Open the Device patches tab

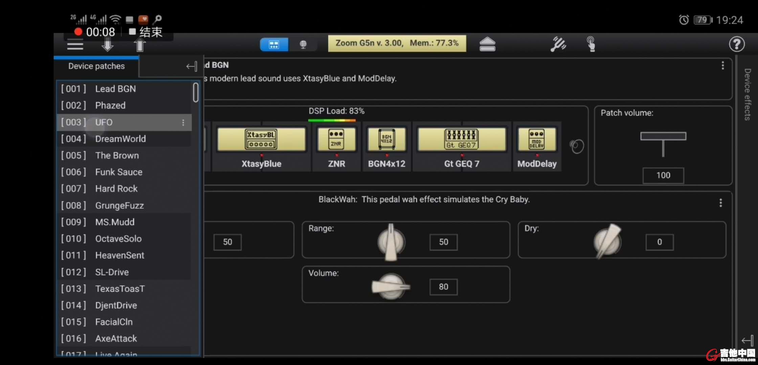tap(96, 66)
